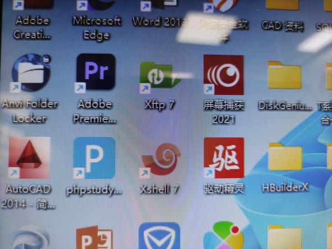Launch Adobe Premiere Pro shortcut icon
Viewport: 332px width, 249px height.
coord(95,73)
